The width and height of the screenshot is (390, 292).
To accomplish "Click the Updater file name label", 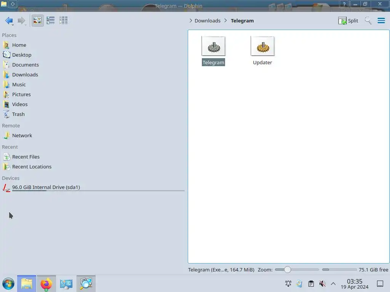I will 262,62.
